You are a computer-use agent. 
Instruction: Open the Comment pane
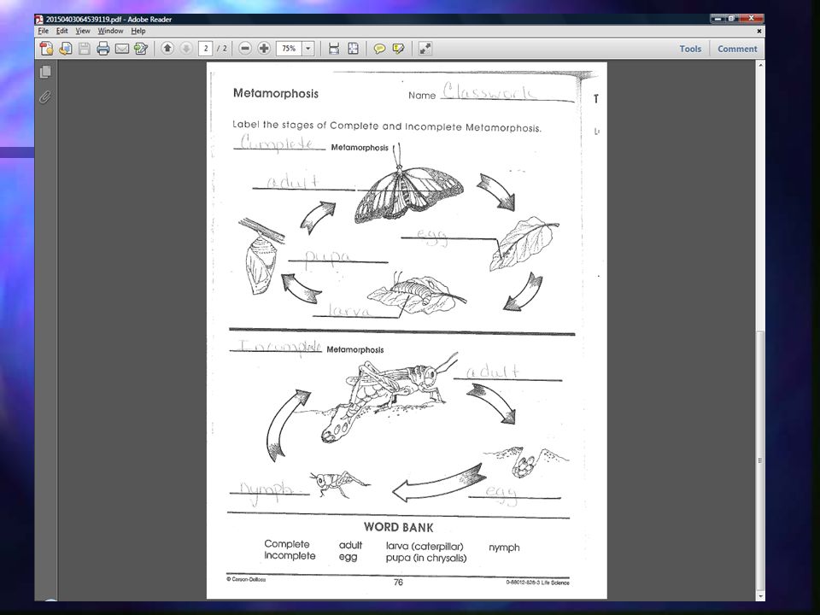click(737, 49)
